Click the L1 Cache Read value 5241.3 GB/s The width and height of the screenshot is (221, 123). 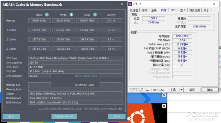click(x=39, y=30)
